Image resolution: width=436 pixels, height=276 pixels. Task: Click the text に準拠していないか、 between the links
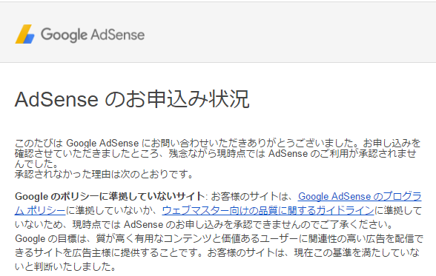click(x=113, y=211)
